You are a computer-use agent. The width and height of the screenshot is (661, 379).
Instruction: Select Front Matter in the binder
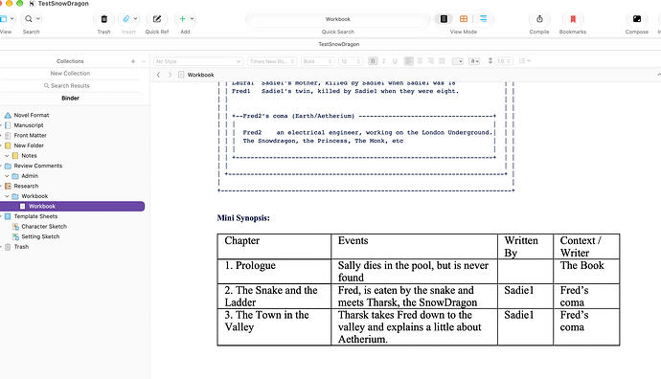coord(30,135)
